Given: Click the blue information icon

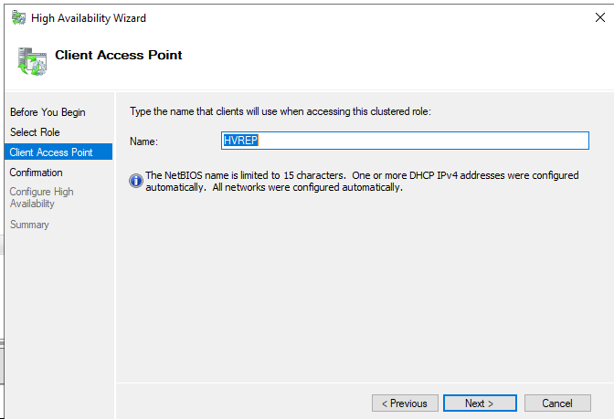Looking at the screenshot, I should [136, 181].
